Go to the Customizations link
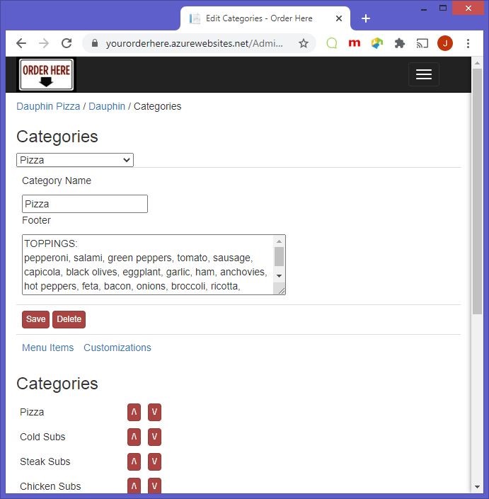 (x=117, y=348)
